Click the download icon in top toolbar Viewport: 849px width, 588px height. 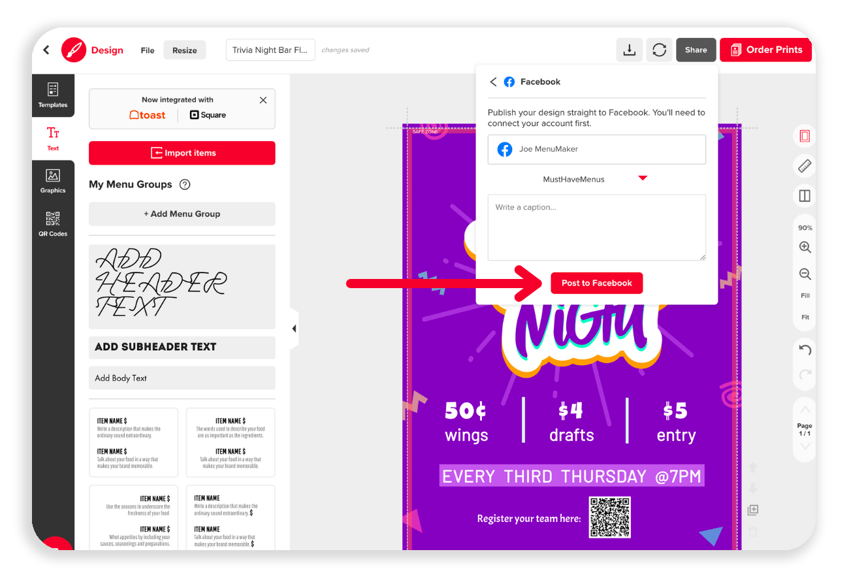(x=629, y=50)
